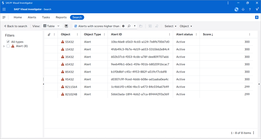Click the attachment paperclip column icon
The width and height of the screenshot is (261, 139).
tap(49, 34)
